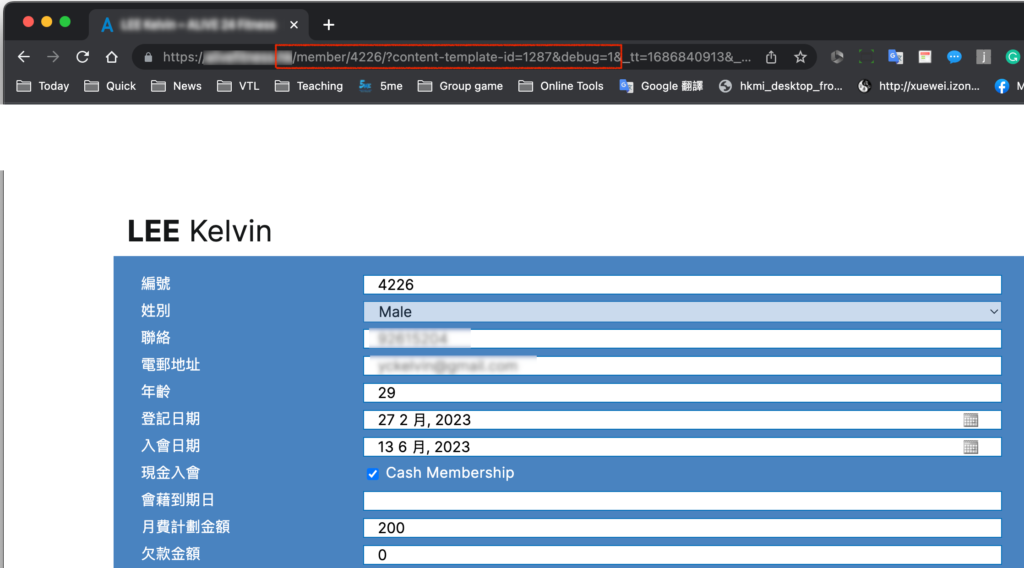Bookmark this page with the star
Screen dimensions: 1024x568
click(800, 57)
